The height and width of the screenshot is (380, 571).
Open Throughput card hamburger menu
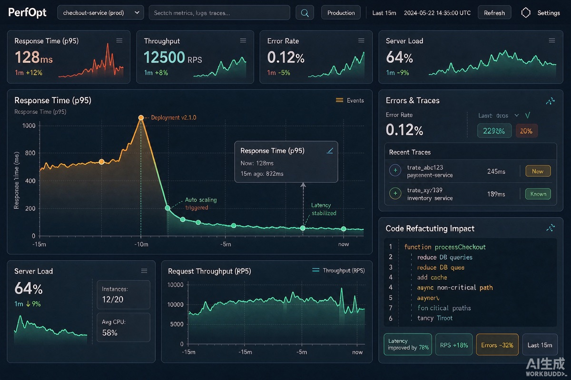coord(243,41)
